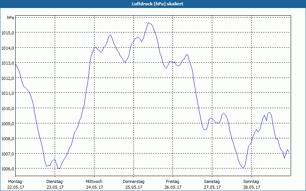Click the date 23.05.17

tap(55, 187)
